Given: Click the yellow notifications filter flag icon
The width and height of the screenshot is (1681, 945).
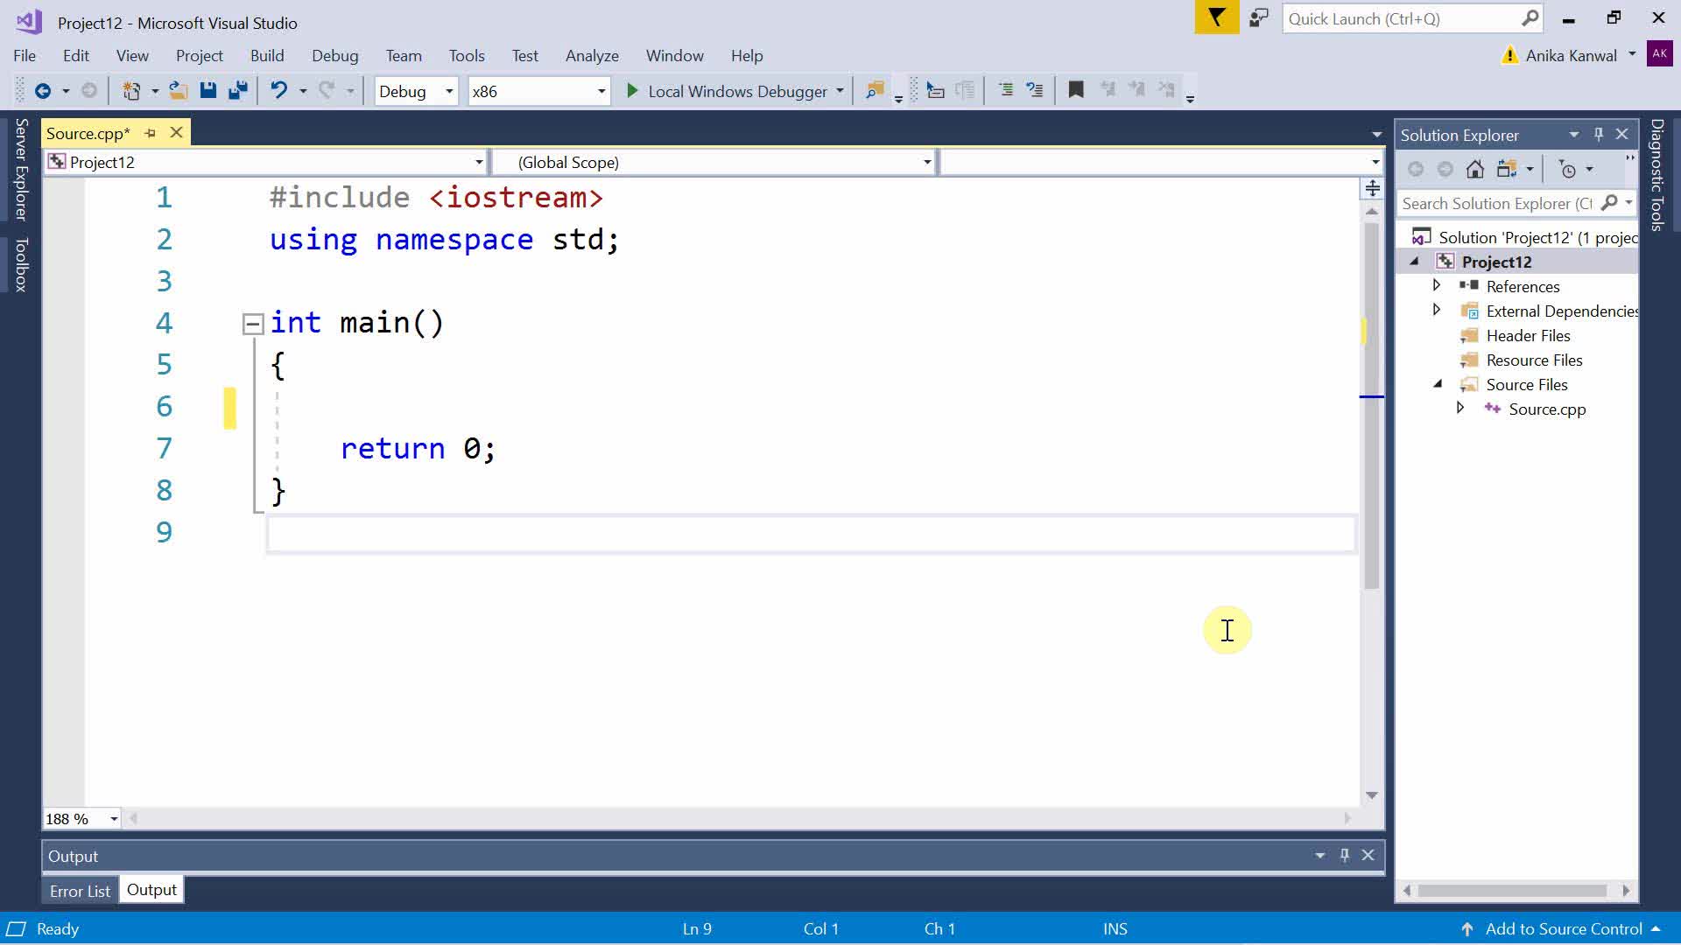Looking at the screenshot, I should pyautogui.click(x=1217, y=17).
